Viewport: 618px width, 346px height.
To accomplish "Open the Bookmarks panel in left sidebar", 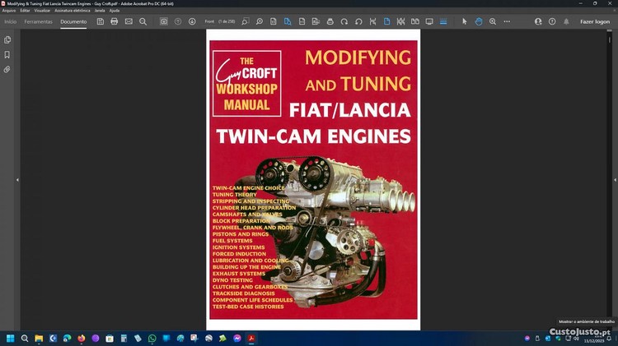I will pyautogui.click(x=7, y=54).
